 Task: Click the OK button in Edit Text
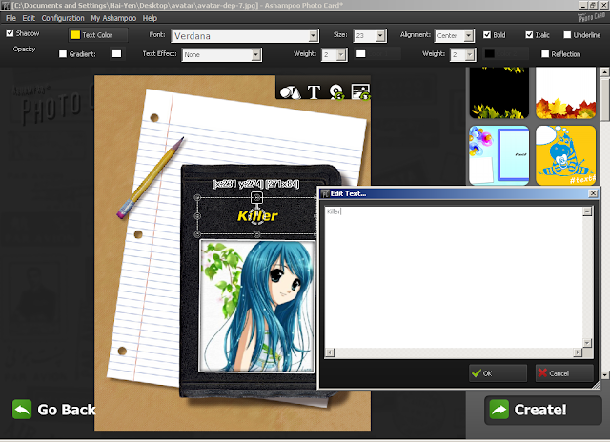tap(498, 373)
